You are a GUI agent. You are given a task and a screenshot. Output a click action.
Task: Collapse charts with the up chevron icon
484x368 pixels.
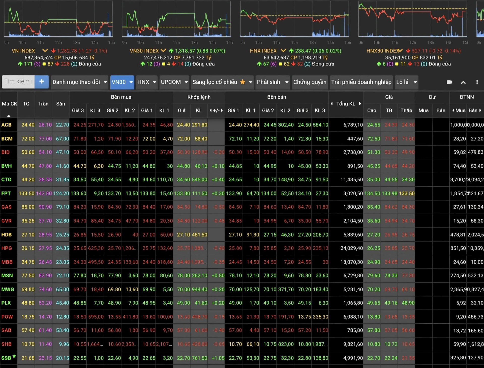pyautogui.click(x=463, y=82)
